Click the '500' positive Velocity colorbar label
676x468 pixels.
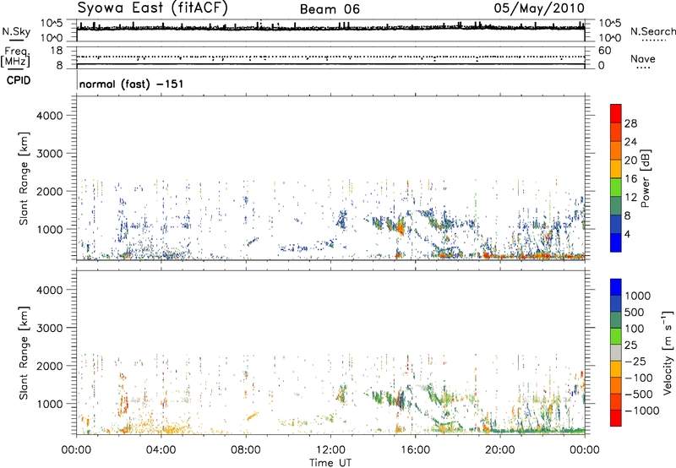coord(635,313)
